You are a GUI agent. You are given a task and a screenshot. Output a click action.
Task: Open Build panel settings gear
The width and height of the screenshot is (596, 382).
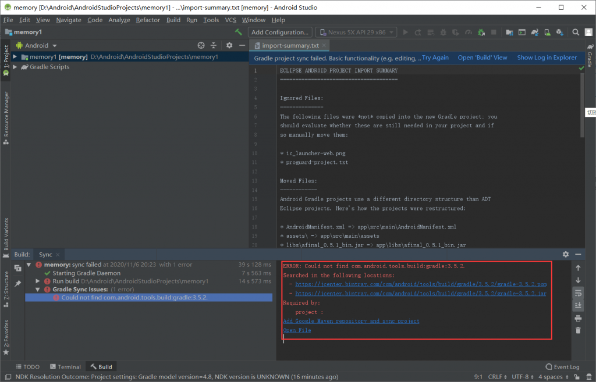[566, 254]
